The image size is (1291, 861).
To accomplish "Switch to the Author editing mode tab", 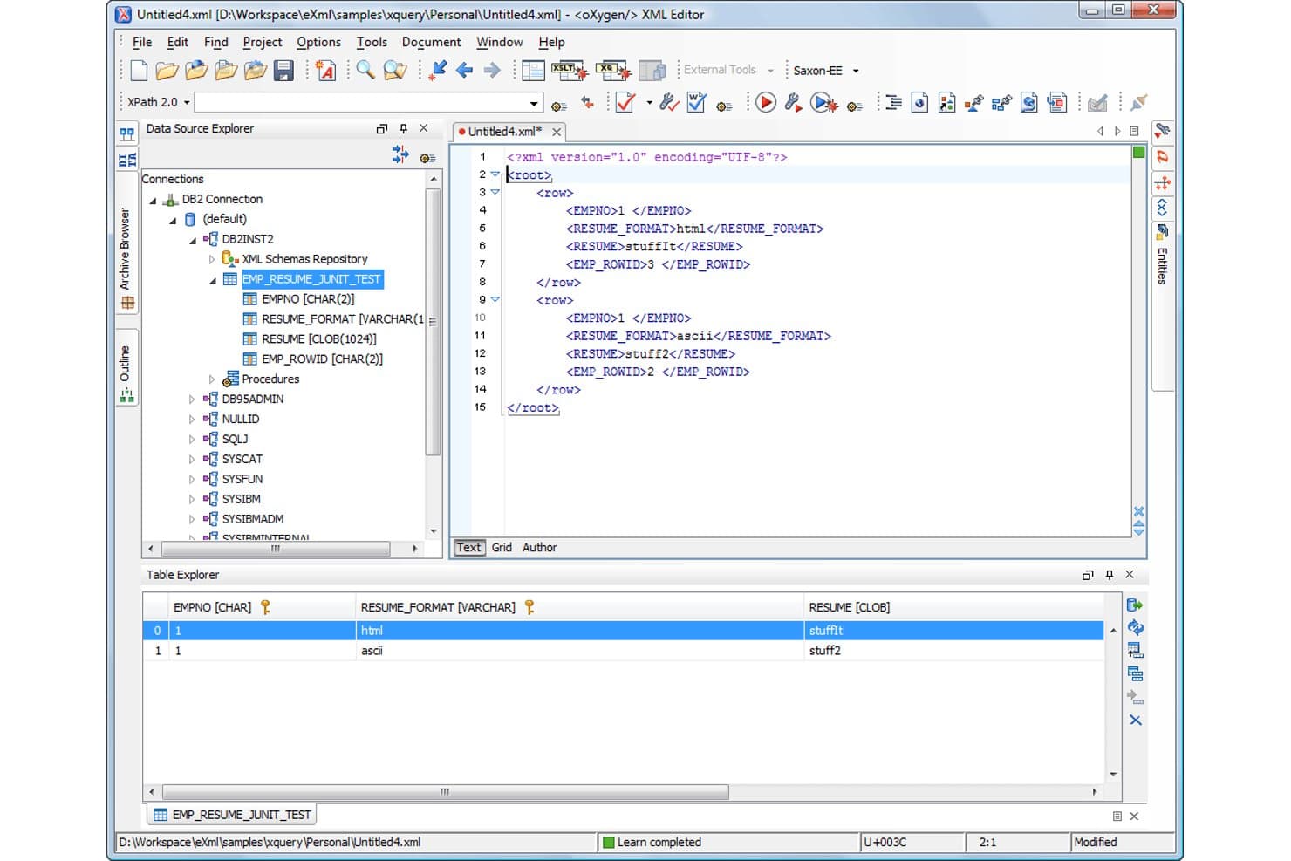I will (x=539, y=548).
